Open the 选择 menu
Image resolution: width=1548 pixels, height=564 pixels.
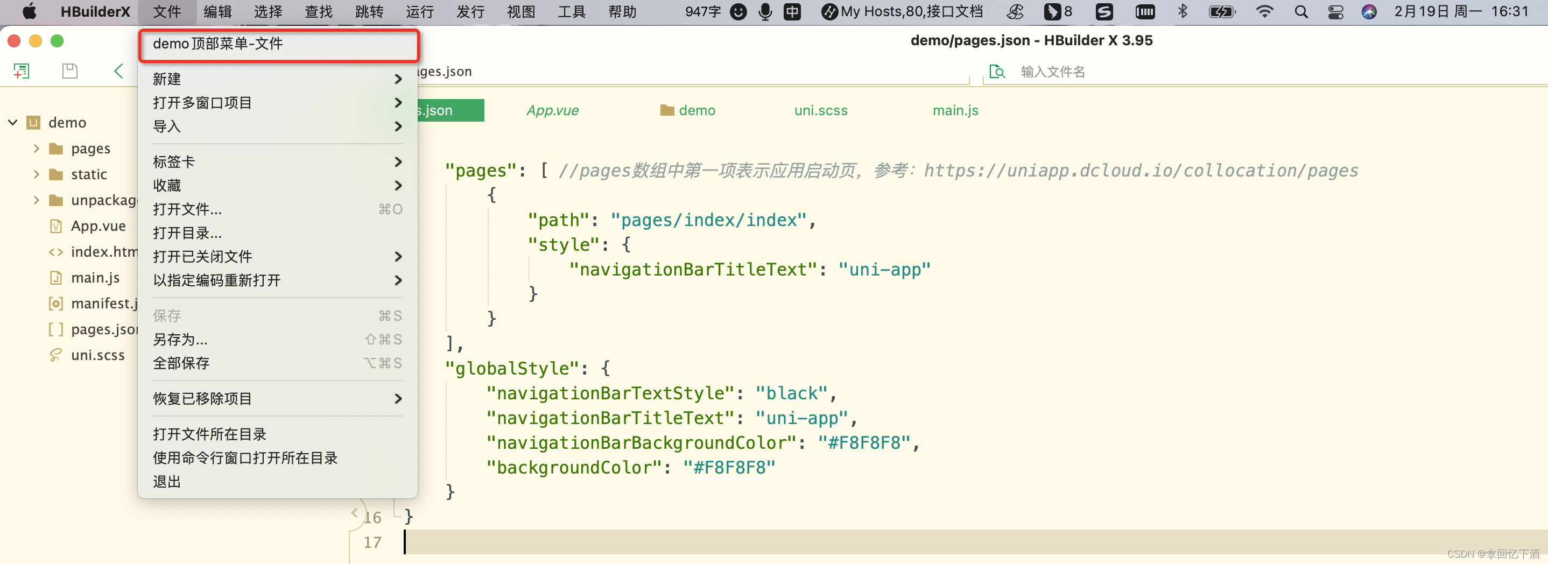point(268,11)
